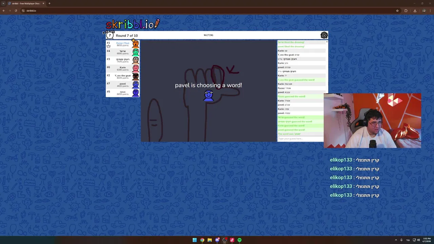434x244 pixels.
Task: Open File Explorer from the taskbar
Action: (210, 240)
